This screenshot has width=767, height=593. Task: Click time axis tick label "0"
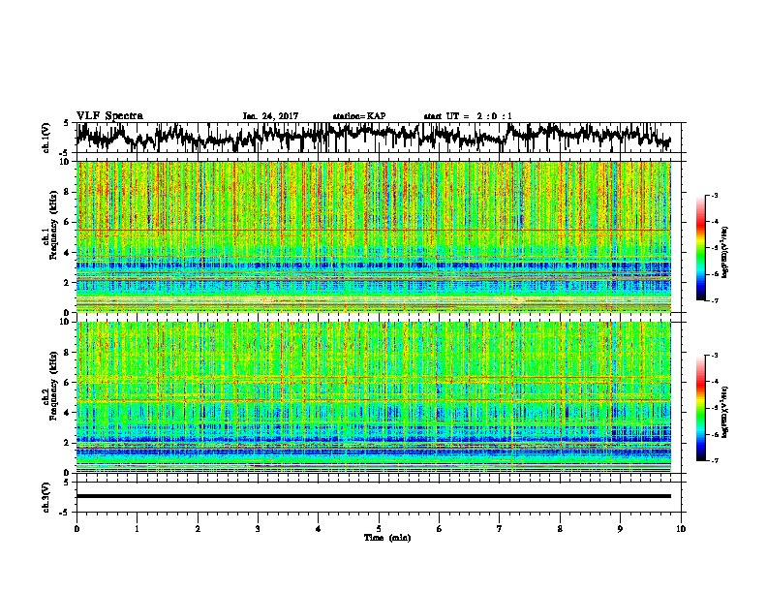point(77,529)
